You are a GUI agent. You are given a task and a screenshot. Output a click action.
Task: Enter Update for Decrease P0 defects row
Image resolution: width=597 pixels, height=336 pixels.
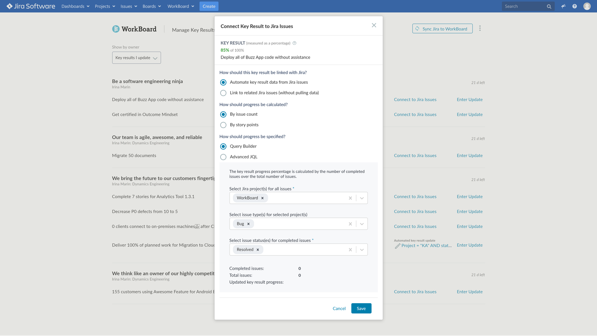point(470,212)
